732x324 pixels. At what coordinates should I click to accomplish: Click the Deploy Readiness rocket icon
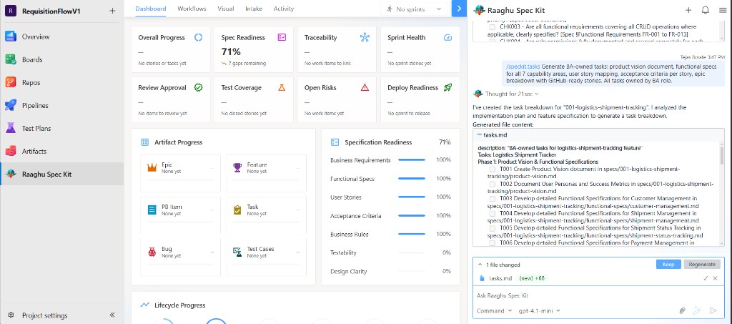[447, 87]
